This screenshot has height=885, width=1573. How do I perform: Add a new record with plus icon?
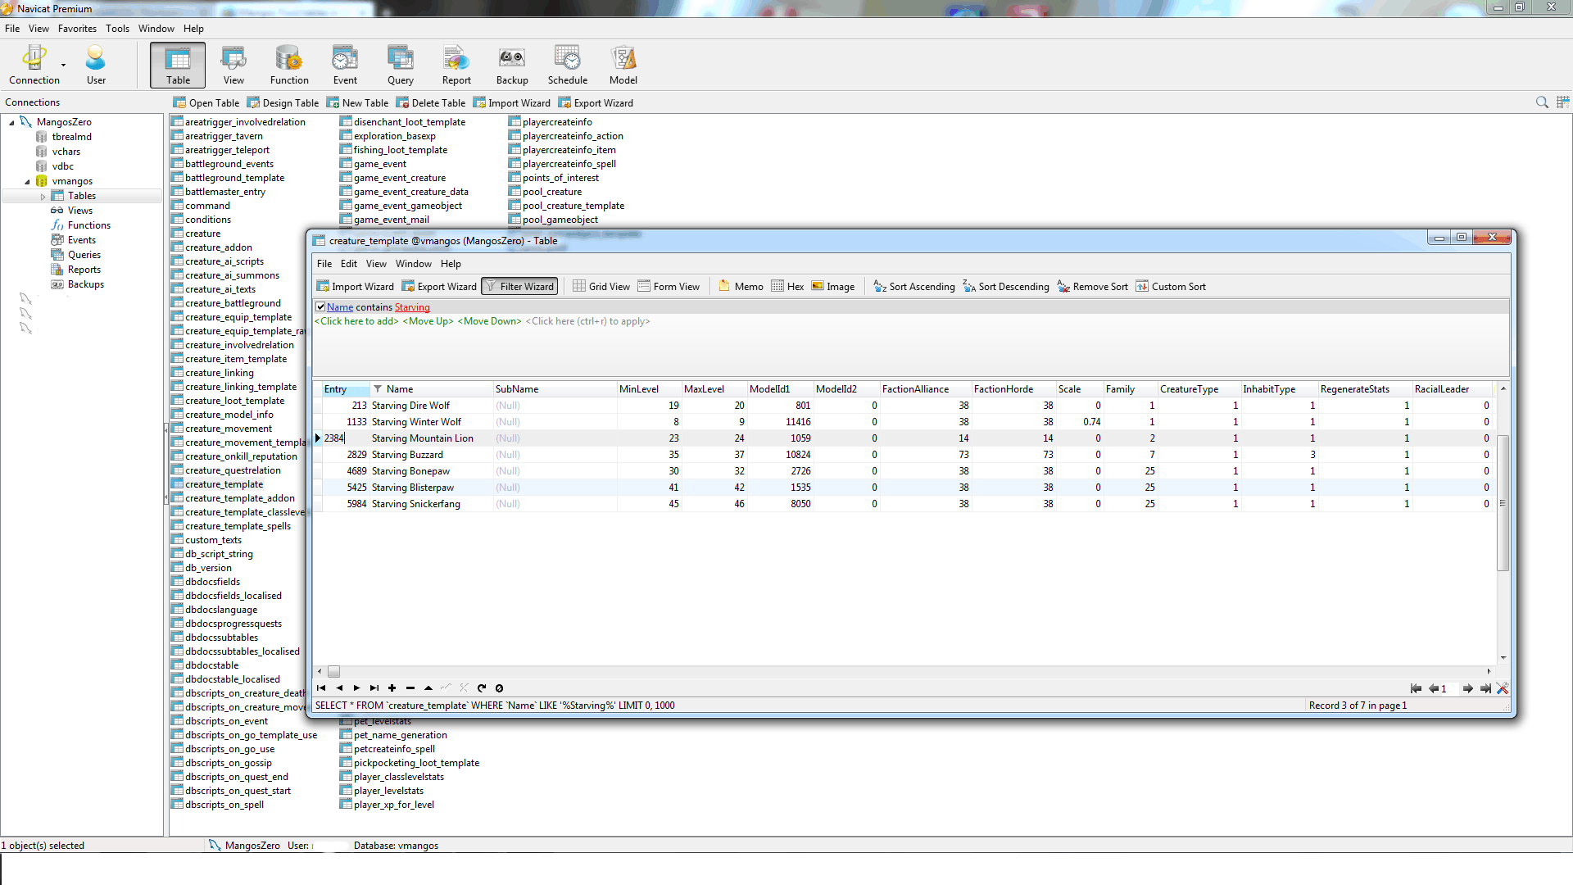tap(392, 688)
